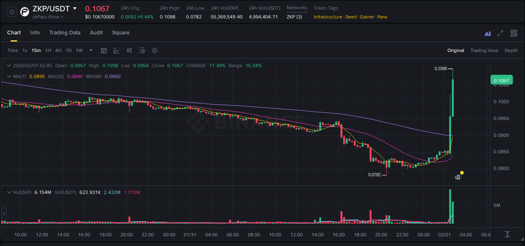525x246 pixels.
Task: Switch chart to Trading View mode
Action: pos(484,50)
